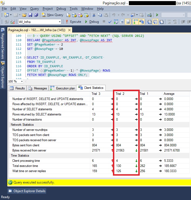
Task: Click the Navigate Backward icon
Action: pos(133,15)
